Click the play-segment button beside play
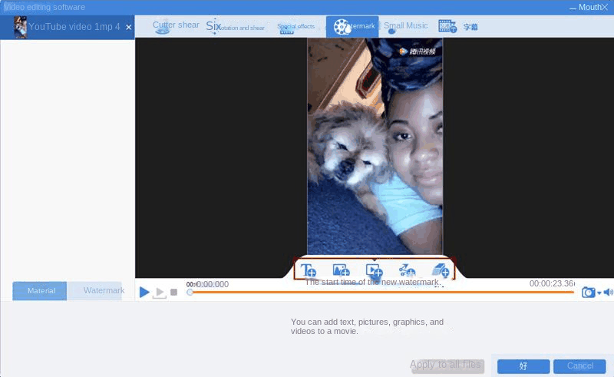This screenshot has width=614, height=377. [x=160, y=293]
